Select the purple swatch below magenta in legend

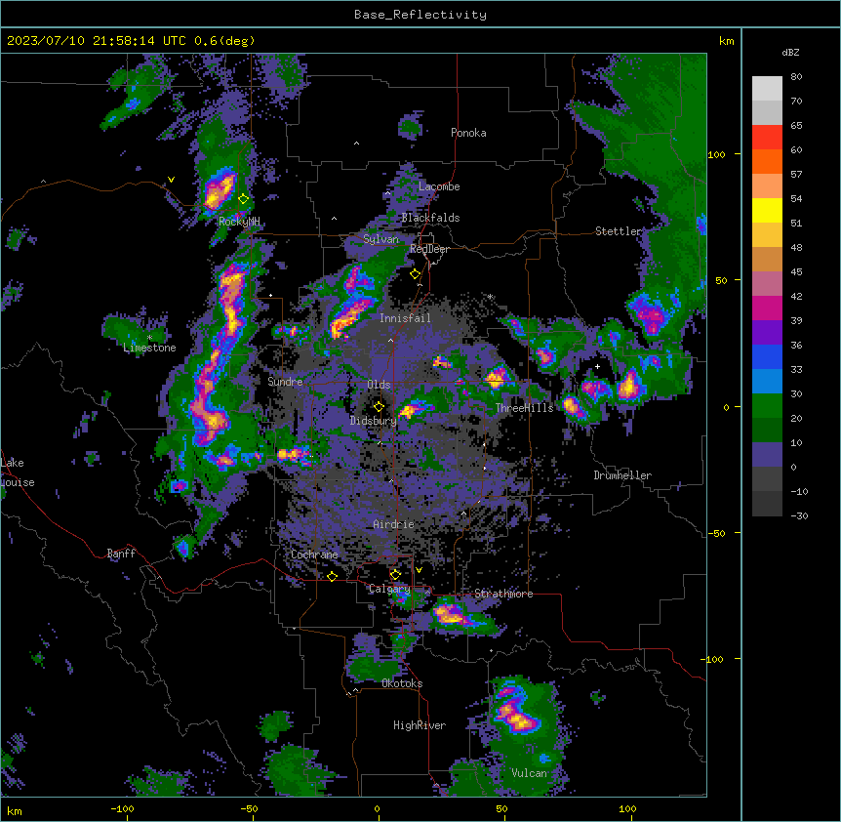767,332
